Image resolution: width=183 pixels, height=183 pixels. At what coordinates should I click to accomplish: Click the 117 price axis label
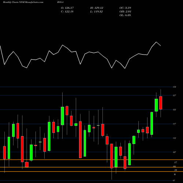pos(175,124)
